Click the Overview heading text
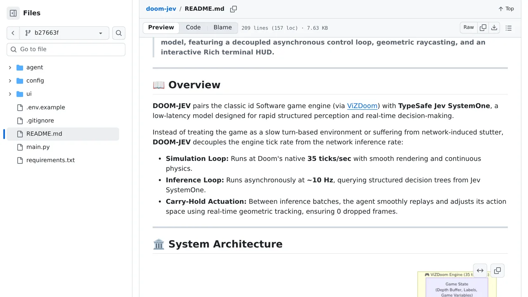This screenshot has width=528, height=297. pyautogui.click(x=194, y=85)
